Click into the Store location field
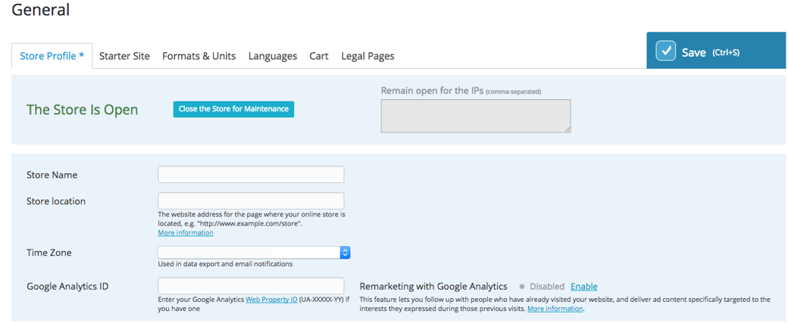 point(251,200)
